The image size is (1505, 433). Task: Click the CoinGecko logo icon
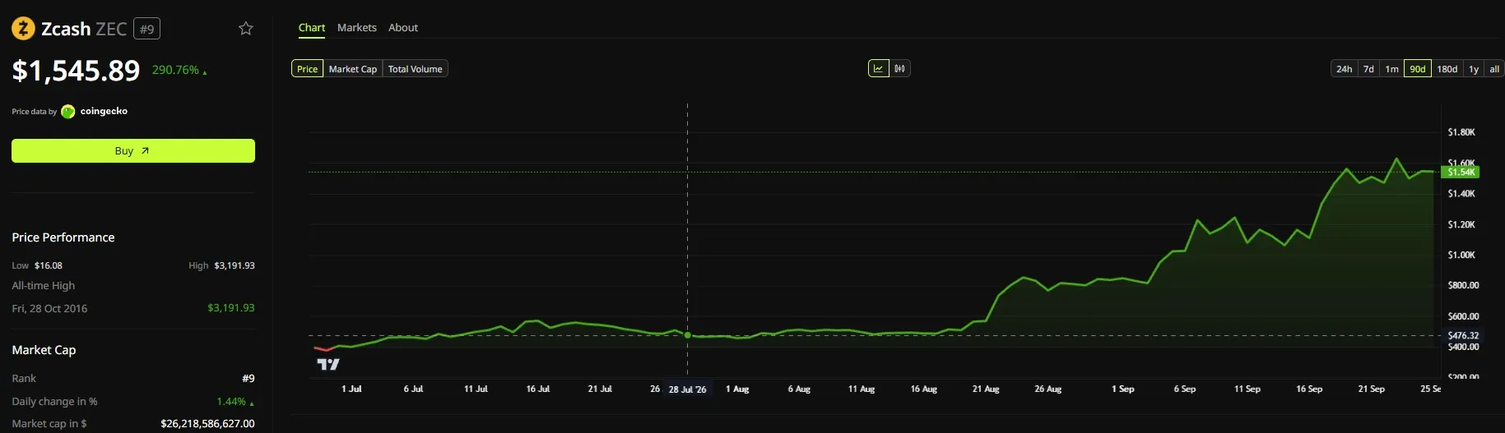tap(68, 112)
